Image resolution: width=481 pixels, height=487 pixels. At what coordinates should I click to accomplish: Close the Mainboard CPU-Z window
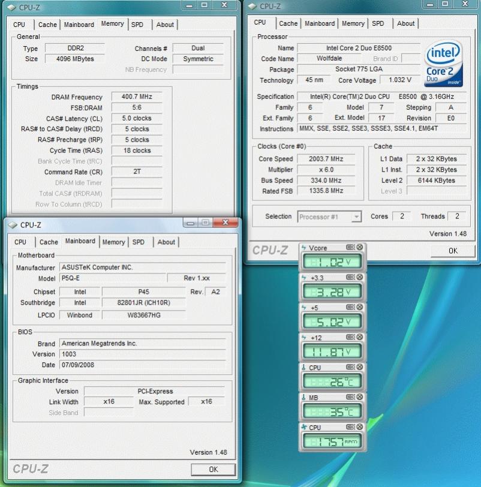coord(226,223)
